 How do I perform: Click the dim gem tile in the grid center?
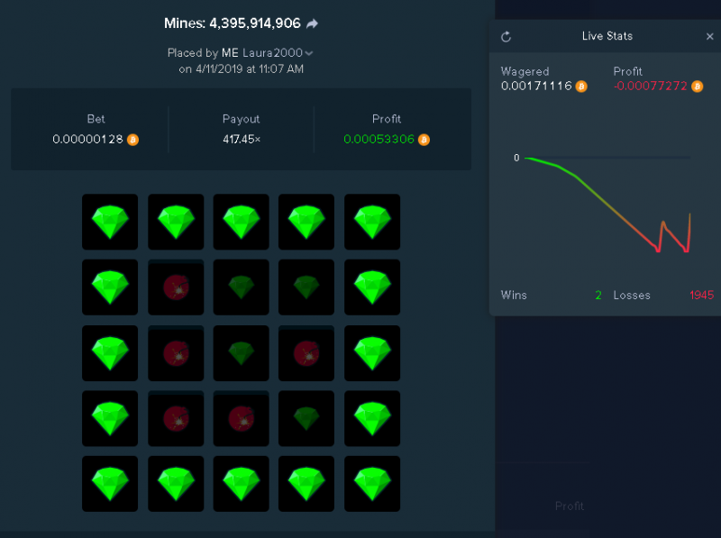[241, 352]
